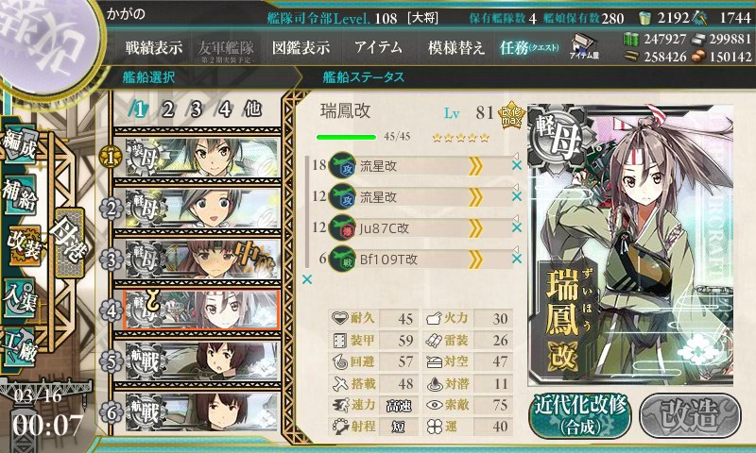756x453 pixels.
Task: Click the 改造 remodel button
Action: [690, 415]
